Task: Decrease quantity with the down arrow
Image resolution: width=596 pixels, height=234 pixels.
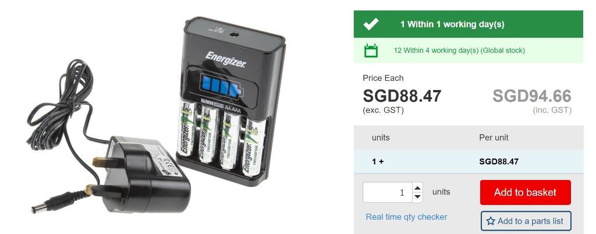Action: 417,197
